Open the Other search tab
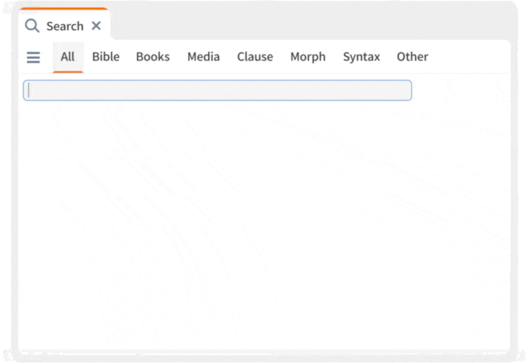 [412, 57]
